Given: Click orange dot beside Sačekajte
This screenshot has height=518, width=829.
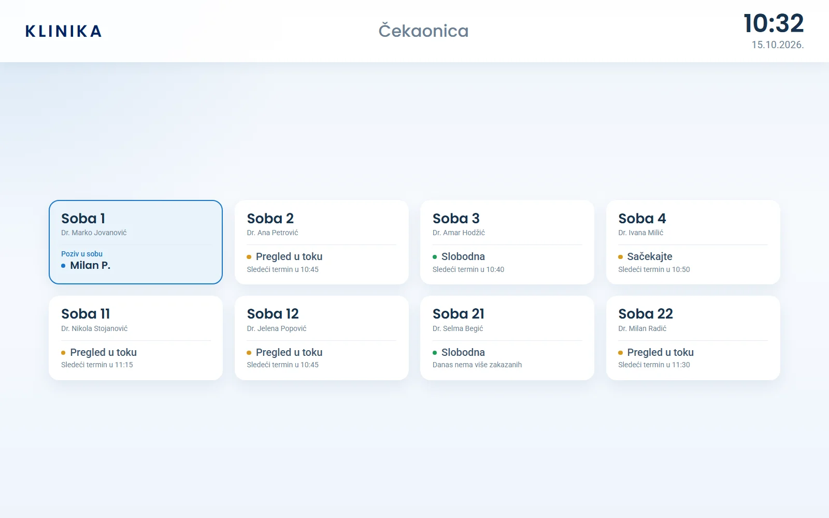Looking at the screenshot, I should coord(620,257).
